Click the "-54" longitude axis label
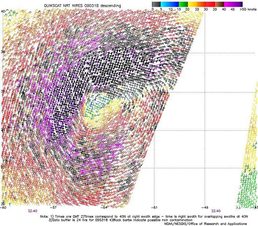 (104, 207)
